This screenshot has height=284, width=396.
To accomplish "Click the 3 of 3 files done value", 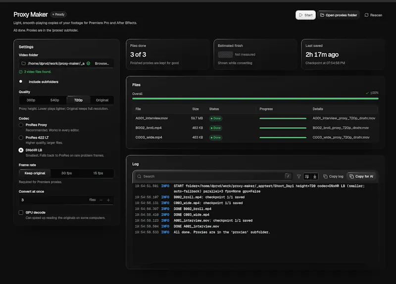I will (138, 55).
